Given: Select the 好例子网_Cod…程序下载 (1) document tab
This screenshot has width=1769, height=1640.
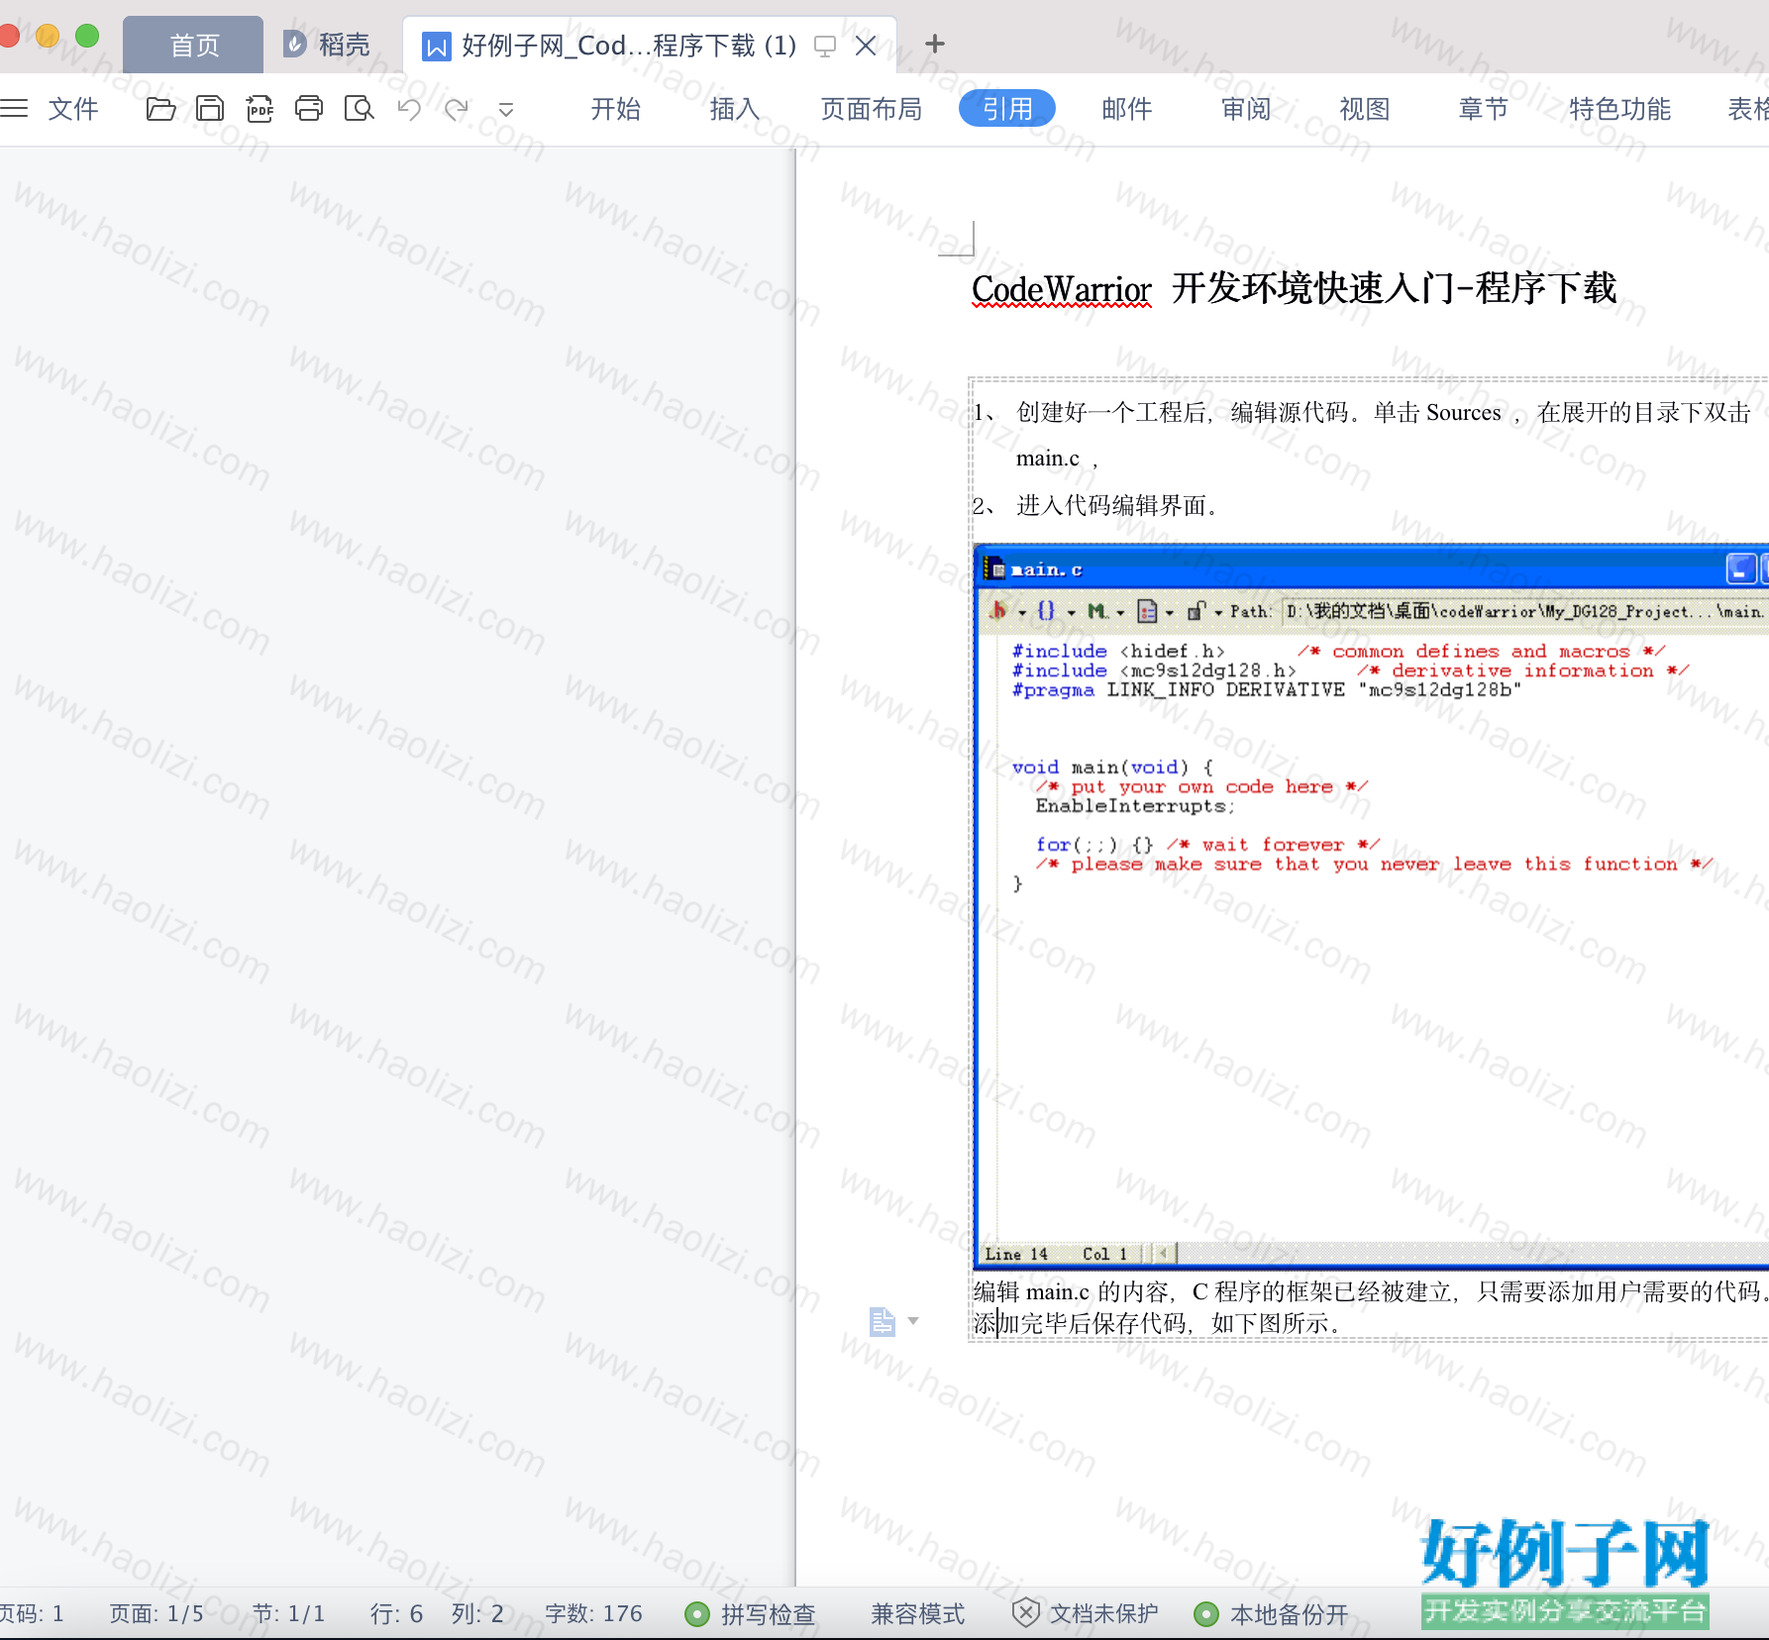Looking at the screenshot, I should [629, 46].
